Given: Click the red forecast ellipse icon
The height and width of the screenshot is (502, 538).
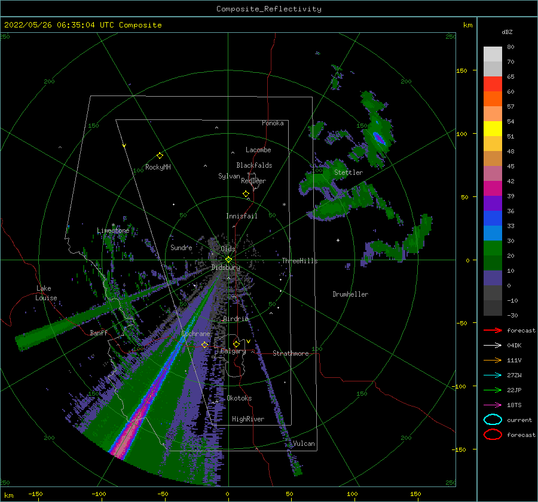Looking at the screenshot, I should tap(493, 435).
